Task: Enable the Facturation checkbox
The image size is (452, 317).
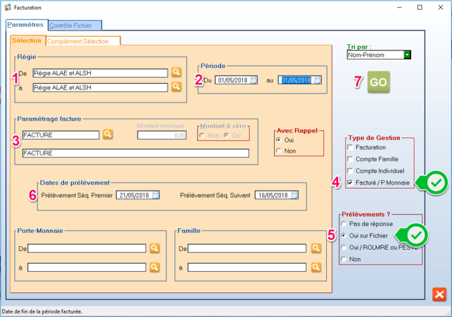Action: point(350,148)
